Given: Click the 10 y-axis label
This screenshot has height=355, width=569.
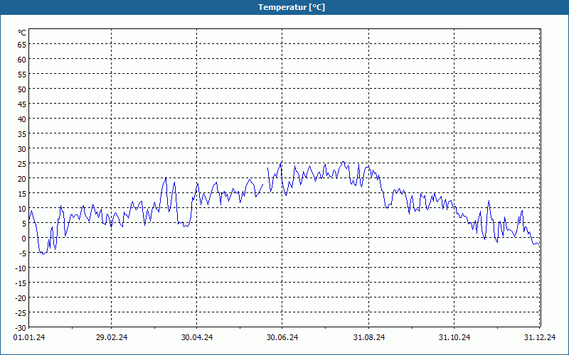Looking at the screenshot, I should 22,209.
